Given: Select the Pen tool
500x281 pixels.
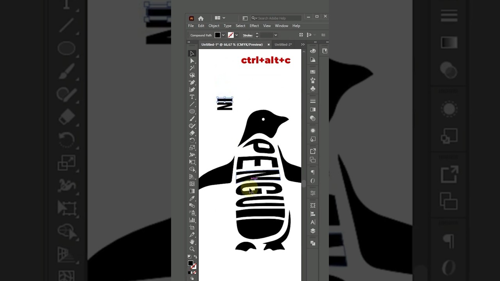Looking at the screenshot, I should 192,82.
